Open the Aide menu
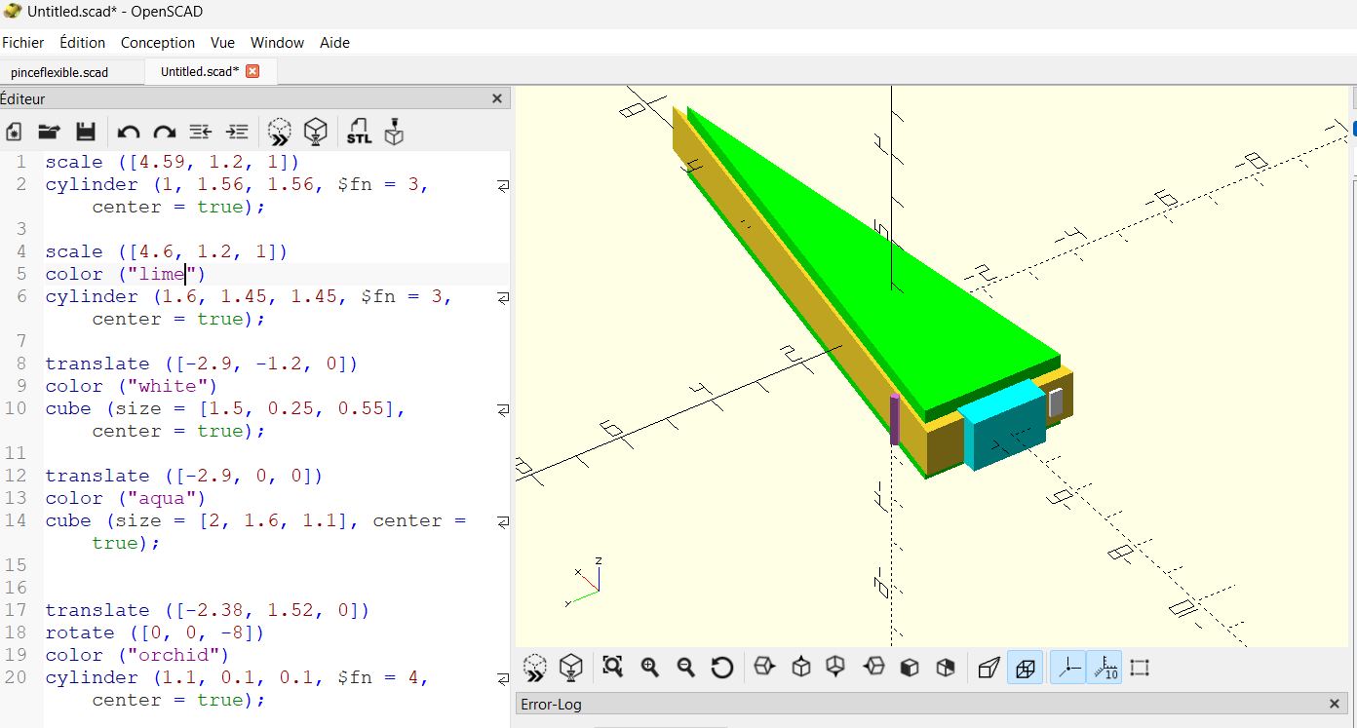Screen dimensions: 1357x728 tap(334, 43)
